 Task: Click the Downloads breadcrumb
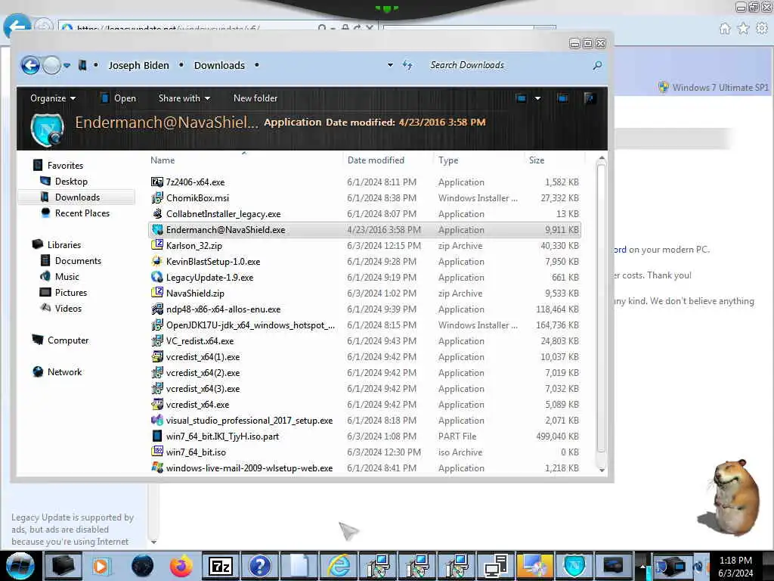point(219,65)
